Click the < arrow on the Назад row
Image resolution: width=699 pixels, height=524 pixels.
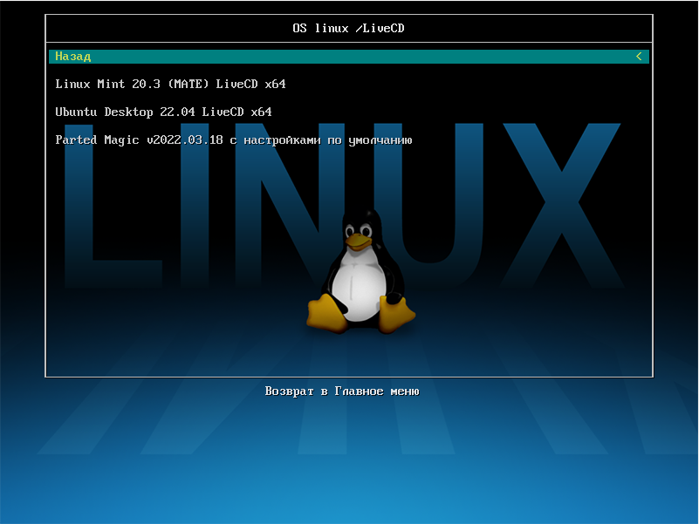tap(639, 57)
